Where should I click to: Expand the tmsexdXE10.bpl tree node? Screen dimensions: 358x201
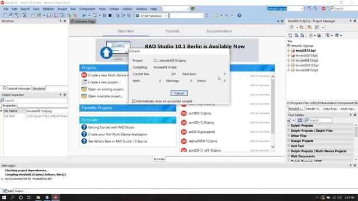click(x=289, y=55)
